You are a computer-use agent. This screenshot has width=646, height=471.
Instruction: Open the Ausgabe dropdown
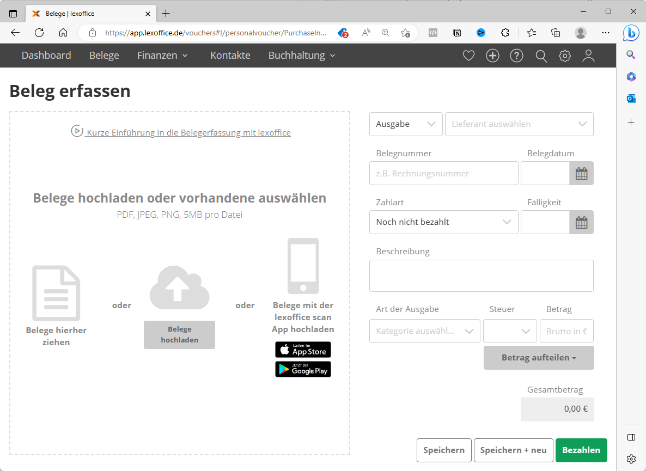(x=406, y=124)
